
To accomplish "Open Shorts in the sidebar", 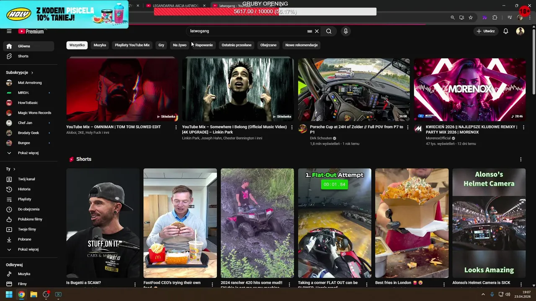I will tap(28, 56).
